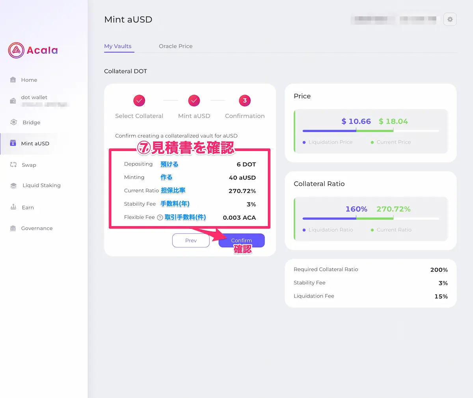
Task: Click the $ 10.66 liquidation price value
Action: point(356,121)
